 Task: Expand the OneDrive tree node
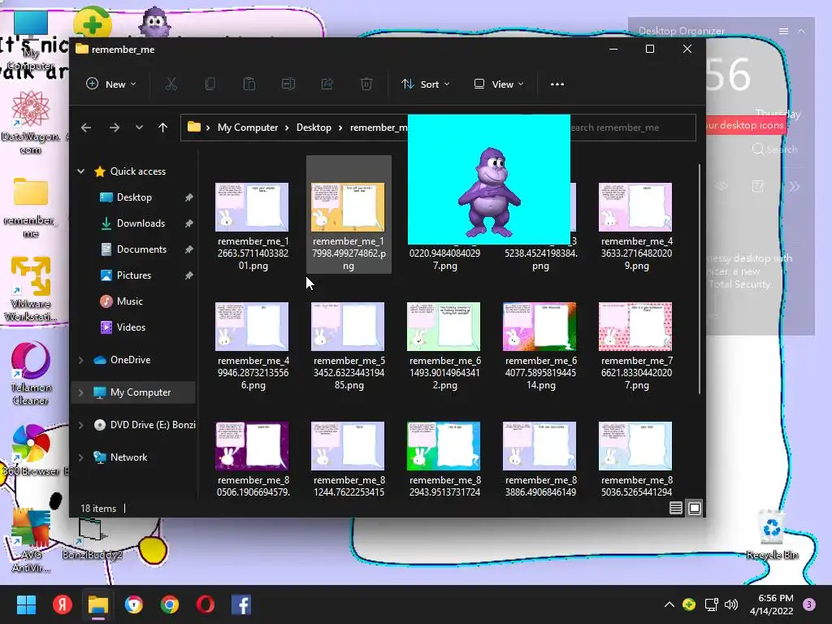(x=80, y=360)
